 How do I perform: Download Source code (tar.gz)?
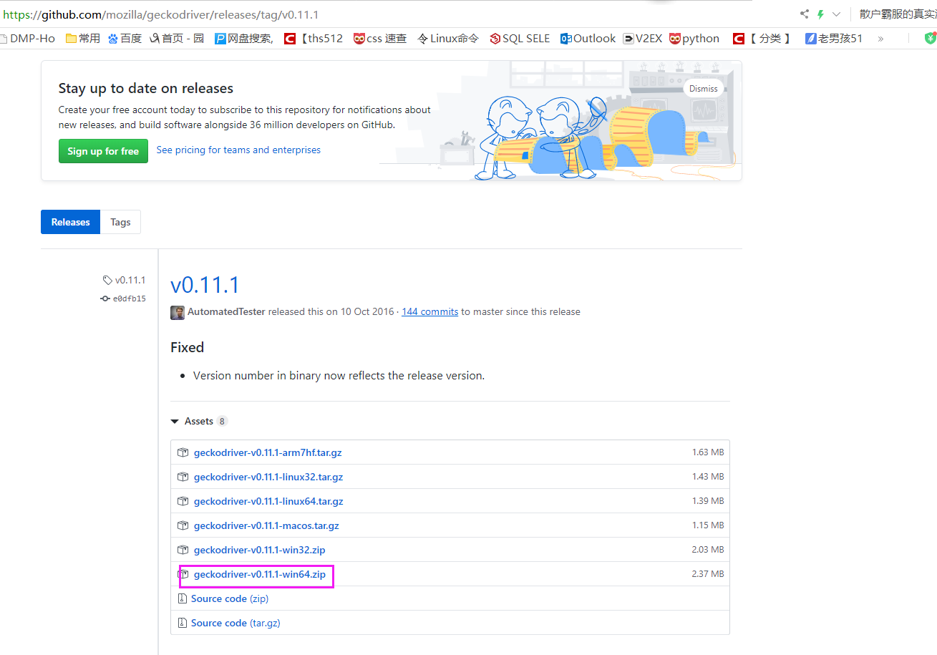click(236, 623)
